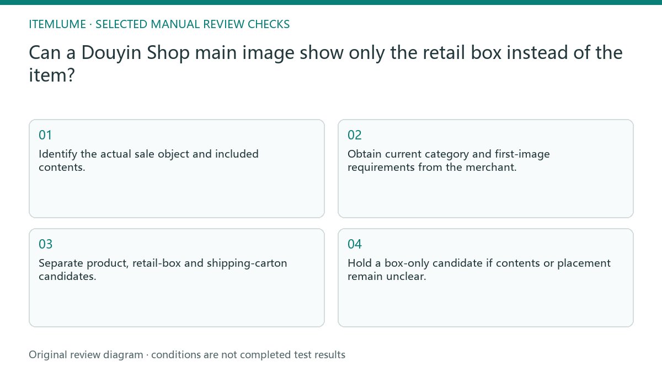662x372 pixels.
Task: Click the ITEMLUME selected manual review checks header
Action: tap(159, 24)
